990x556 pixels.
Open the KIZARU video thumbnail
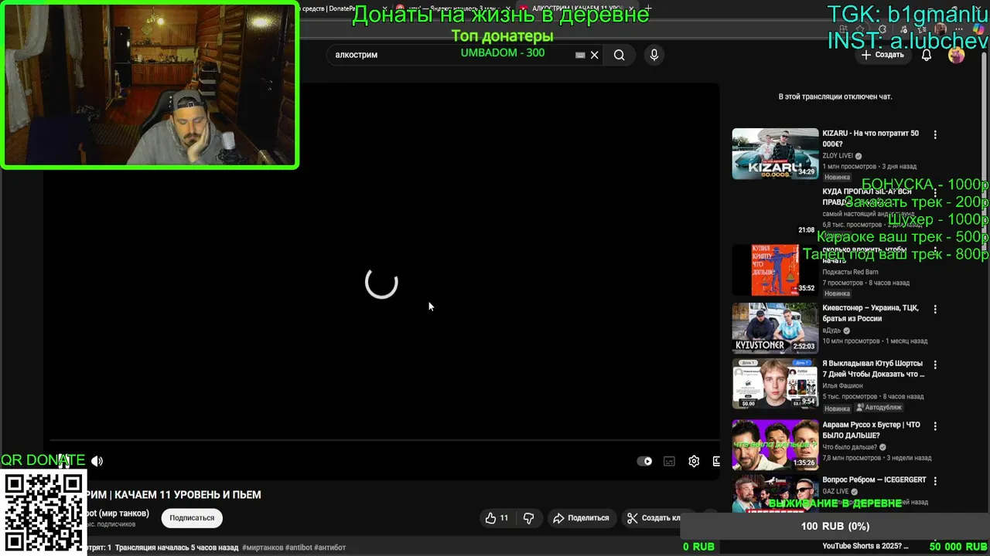(x=775, y=154)
